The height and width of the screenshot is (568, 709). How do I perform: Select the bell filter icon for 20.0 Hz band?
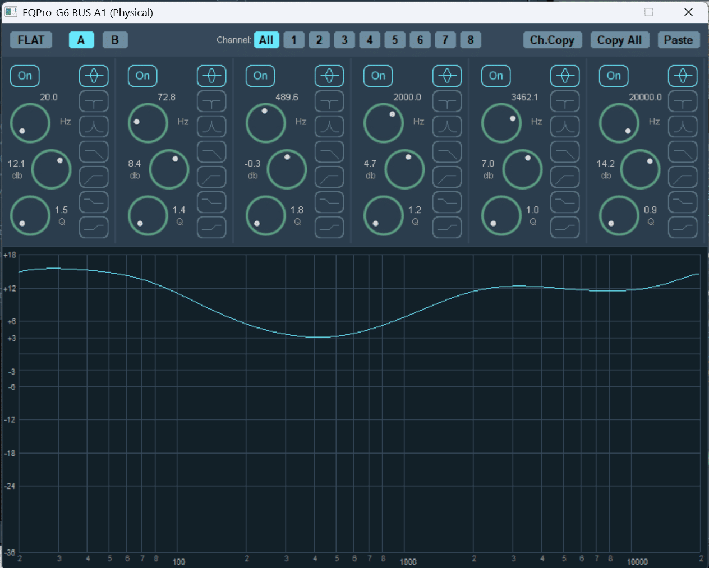[x=94, y=76]
